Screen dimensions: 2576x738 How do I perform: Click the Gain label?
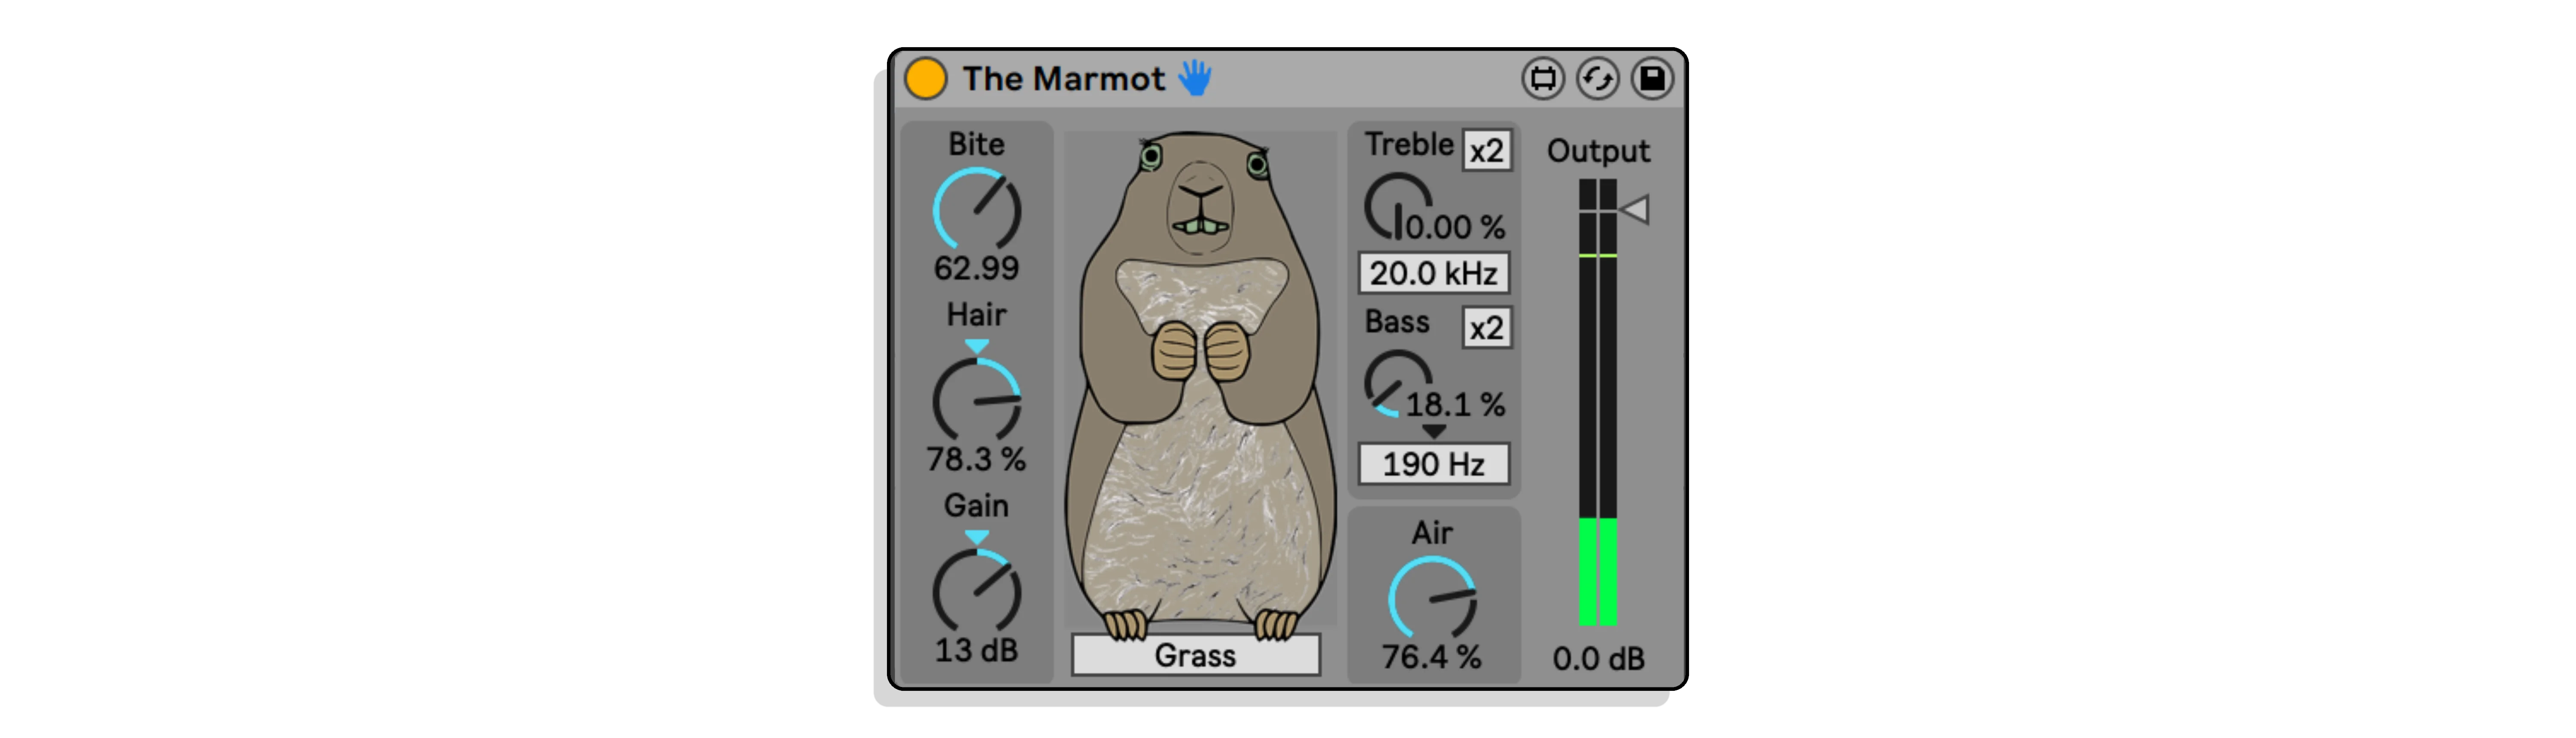point(976,506)
